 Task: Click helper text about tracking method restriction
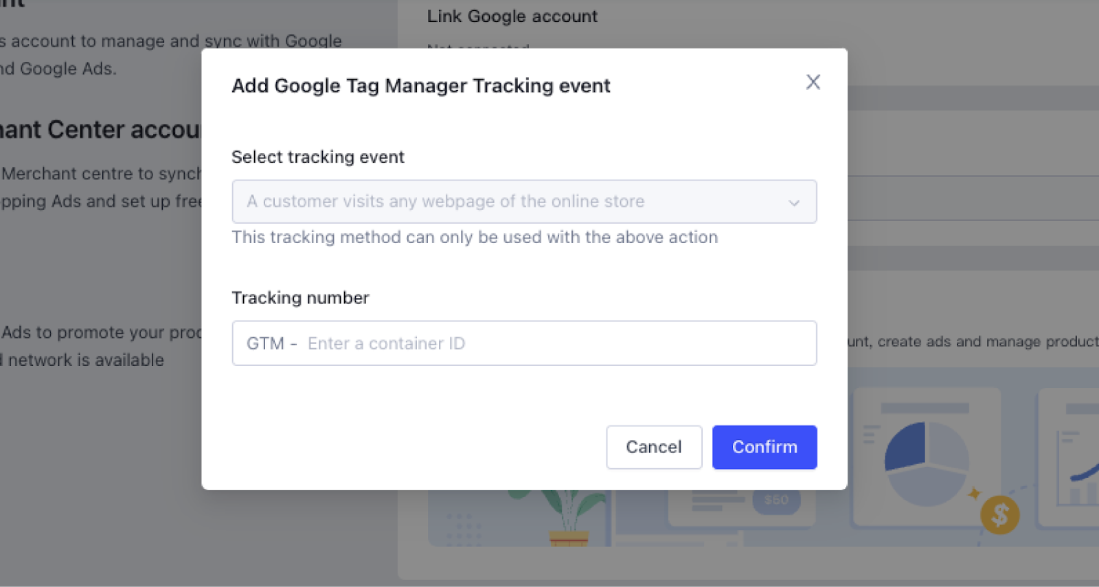[x=475, y=238]
